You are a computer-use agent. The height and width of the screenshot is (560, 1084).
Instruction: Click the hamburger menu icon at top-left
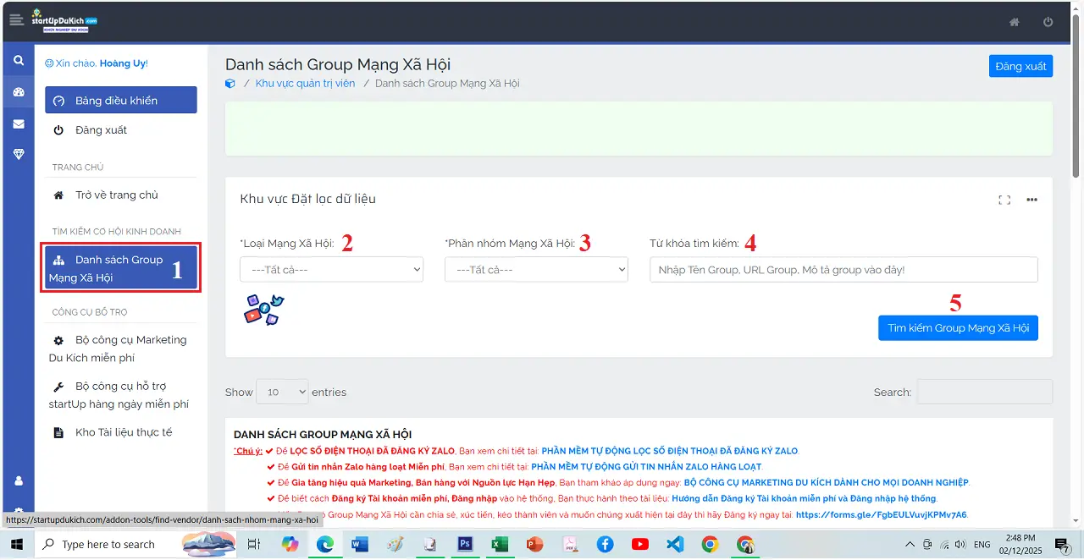16,21
